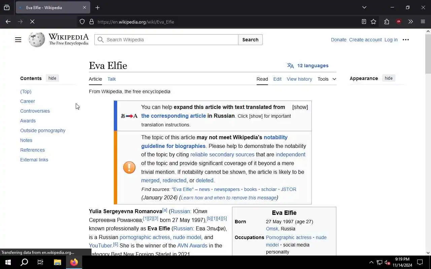Viewport: 431px width, 269px height.
Task: Open the View history tab
Action: (x=299, y=79)
